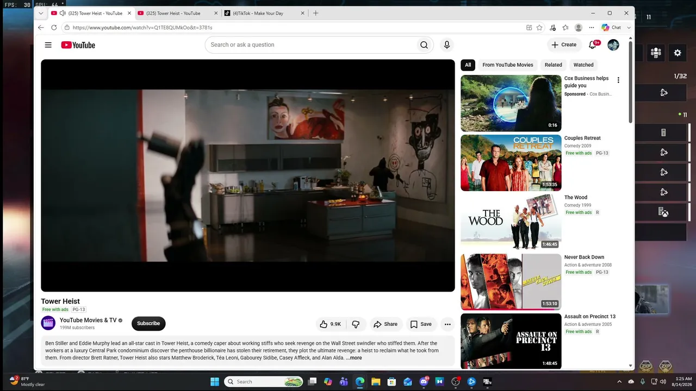Open the Never Back Down thumbnail
The width and height of the screenshot is (696, 391).
(x=511, y=282)
